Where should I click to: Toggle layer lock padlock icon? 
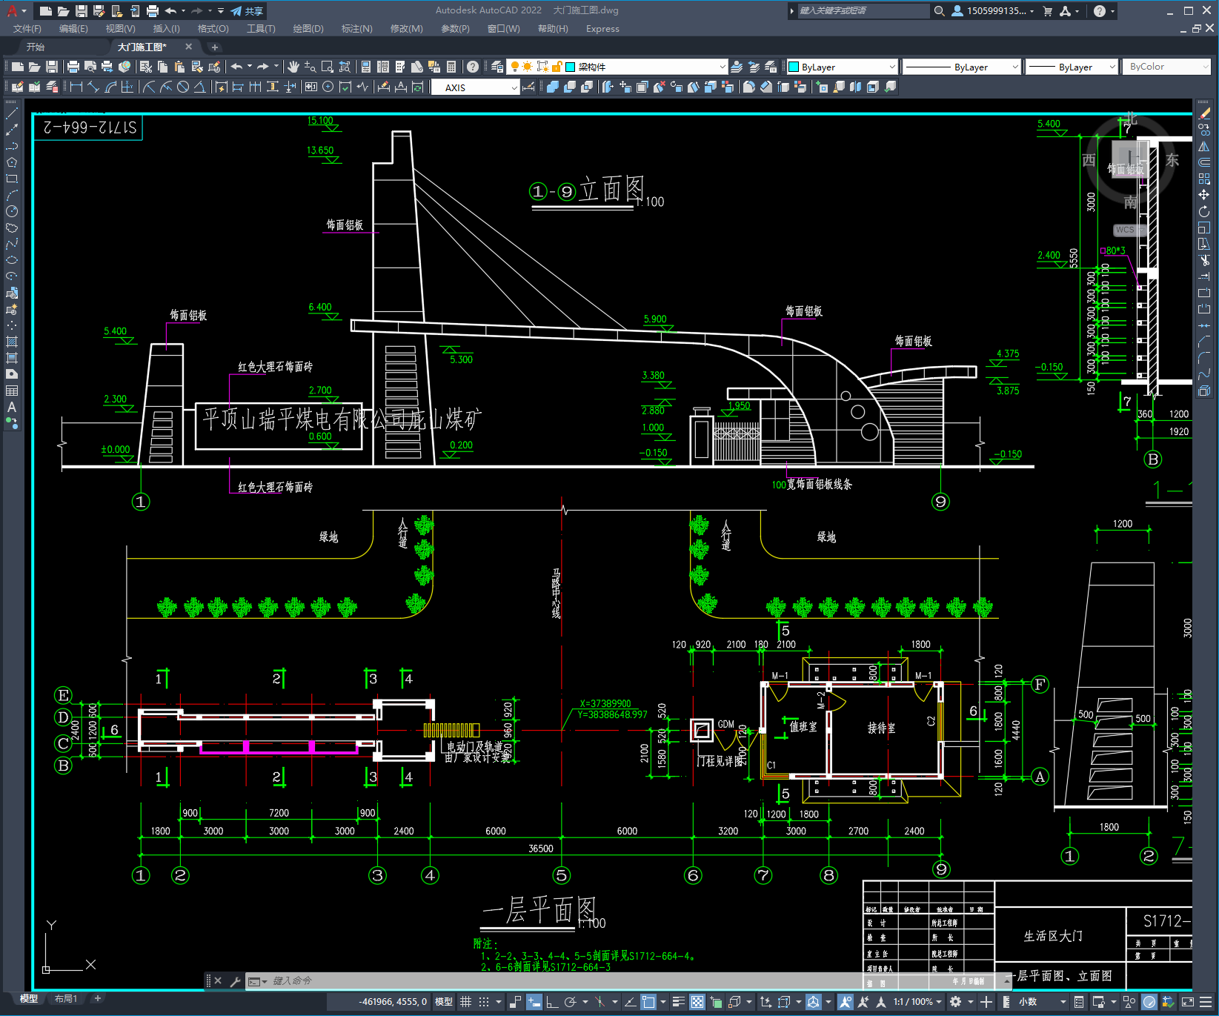point(557,67)
